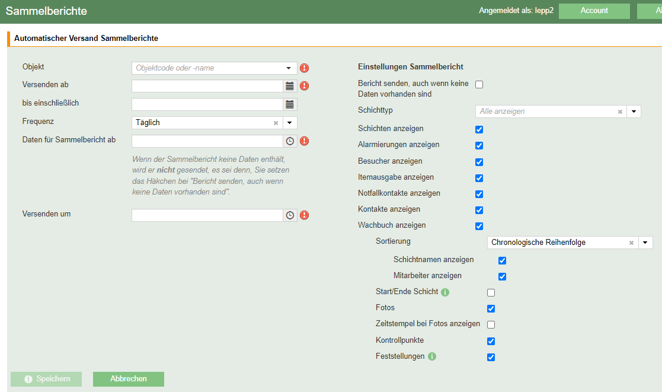Focus the Versenden um time field

click(207, 215)
